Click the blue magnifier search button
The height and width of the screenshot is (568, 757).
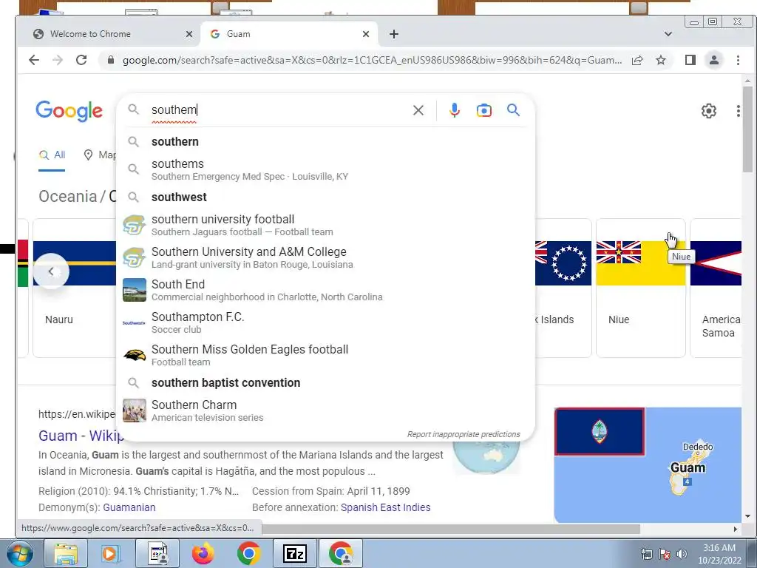[x=513, y=111]
